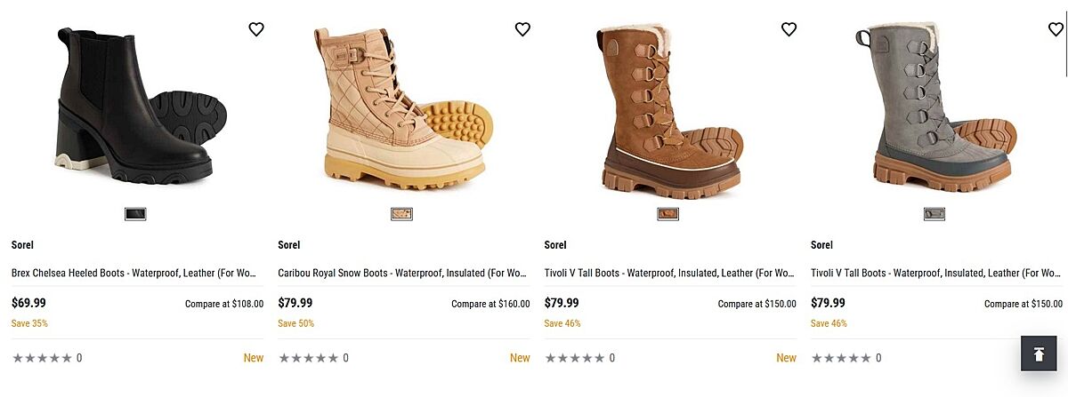Click star rating under Brex Chelsea boots
The width and height of the screenshot is (1068, 397).
[42, 358]
